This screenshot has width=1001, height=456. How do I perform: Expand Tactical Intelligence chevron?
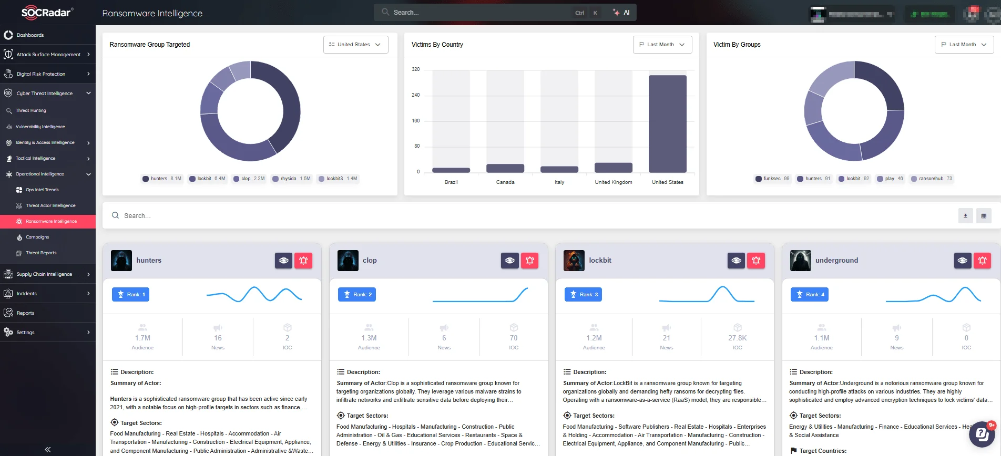88,159
